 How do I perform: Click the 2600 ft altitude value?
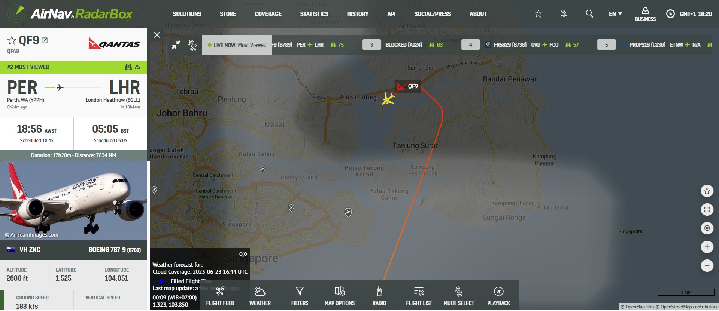point(17,278)
